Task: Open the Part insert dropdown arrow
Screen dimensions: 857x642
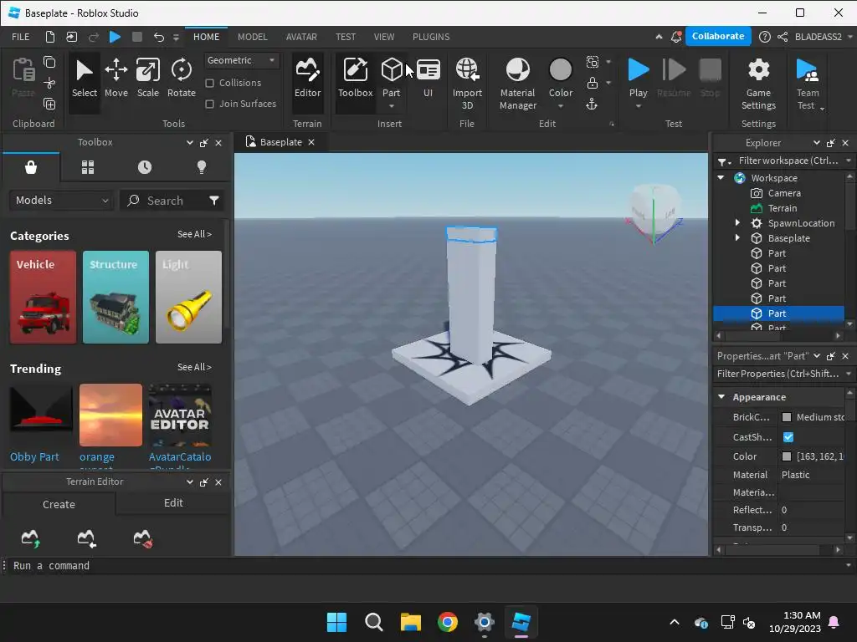Action: coord(392,106)
